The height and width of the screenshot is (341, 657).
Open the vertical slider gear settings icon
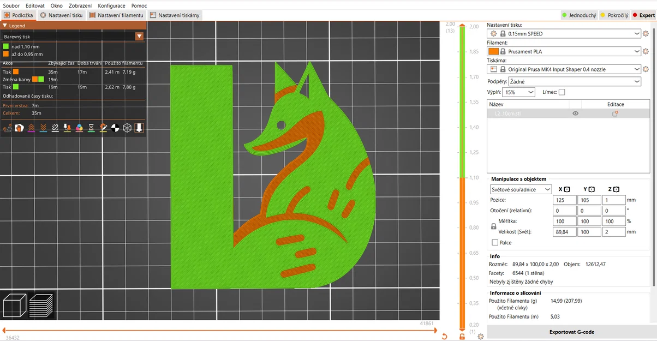480,337
